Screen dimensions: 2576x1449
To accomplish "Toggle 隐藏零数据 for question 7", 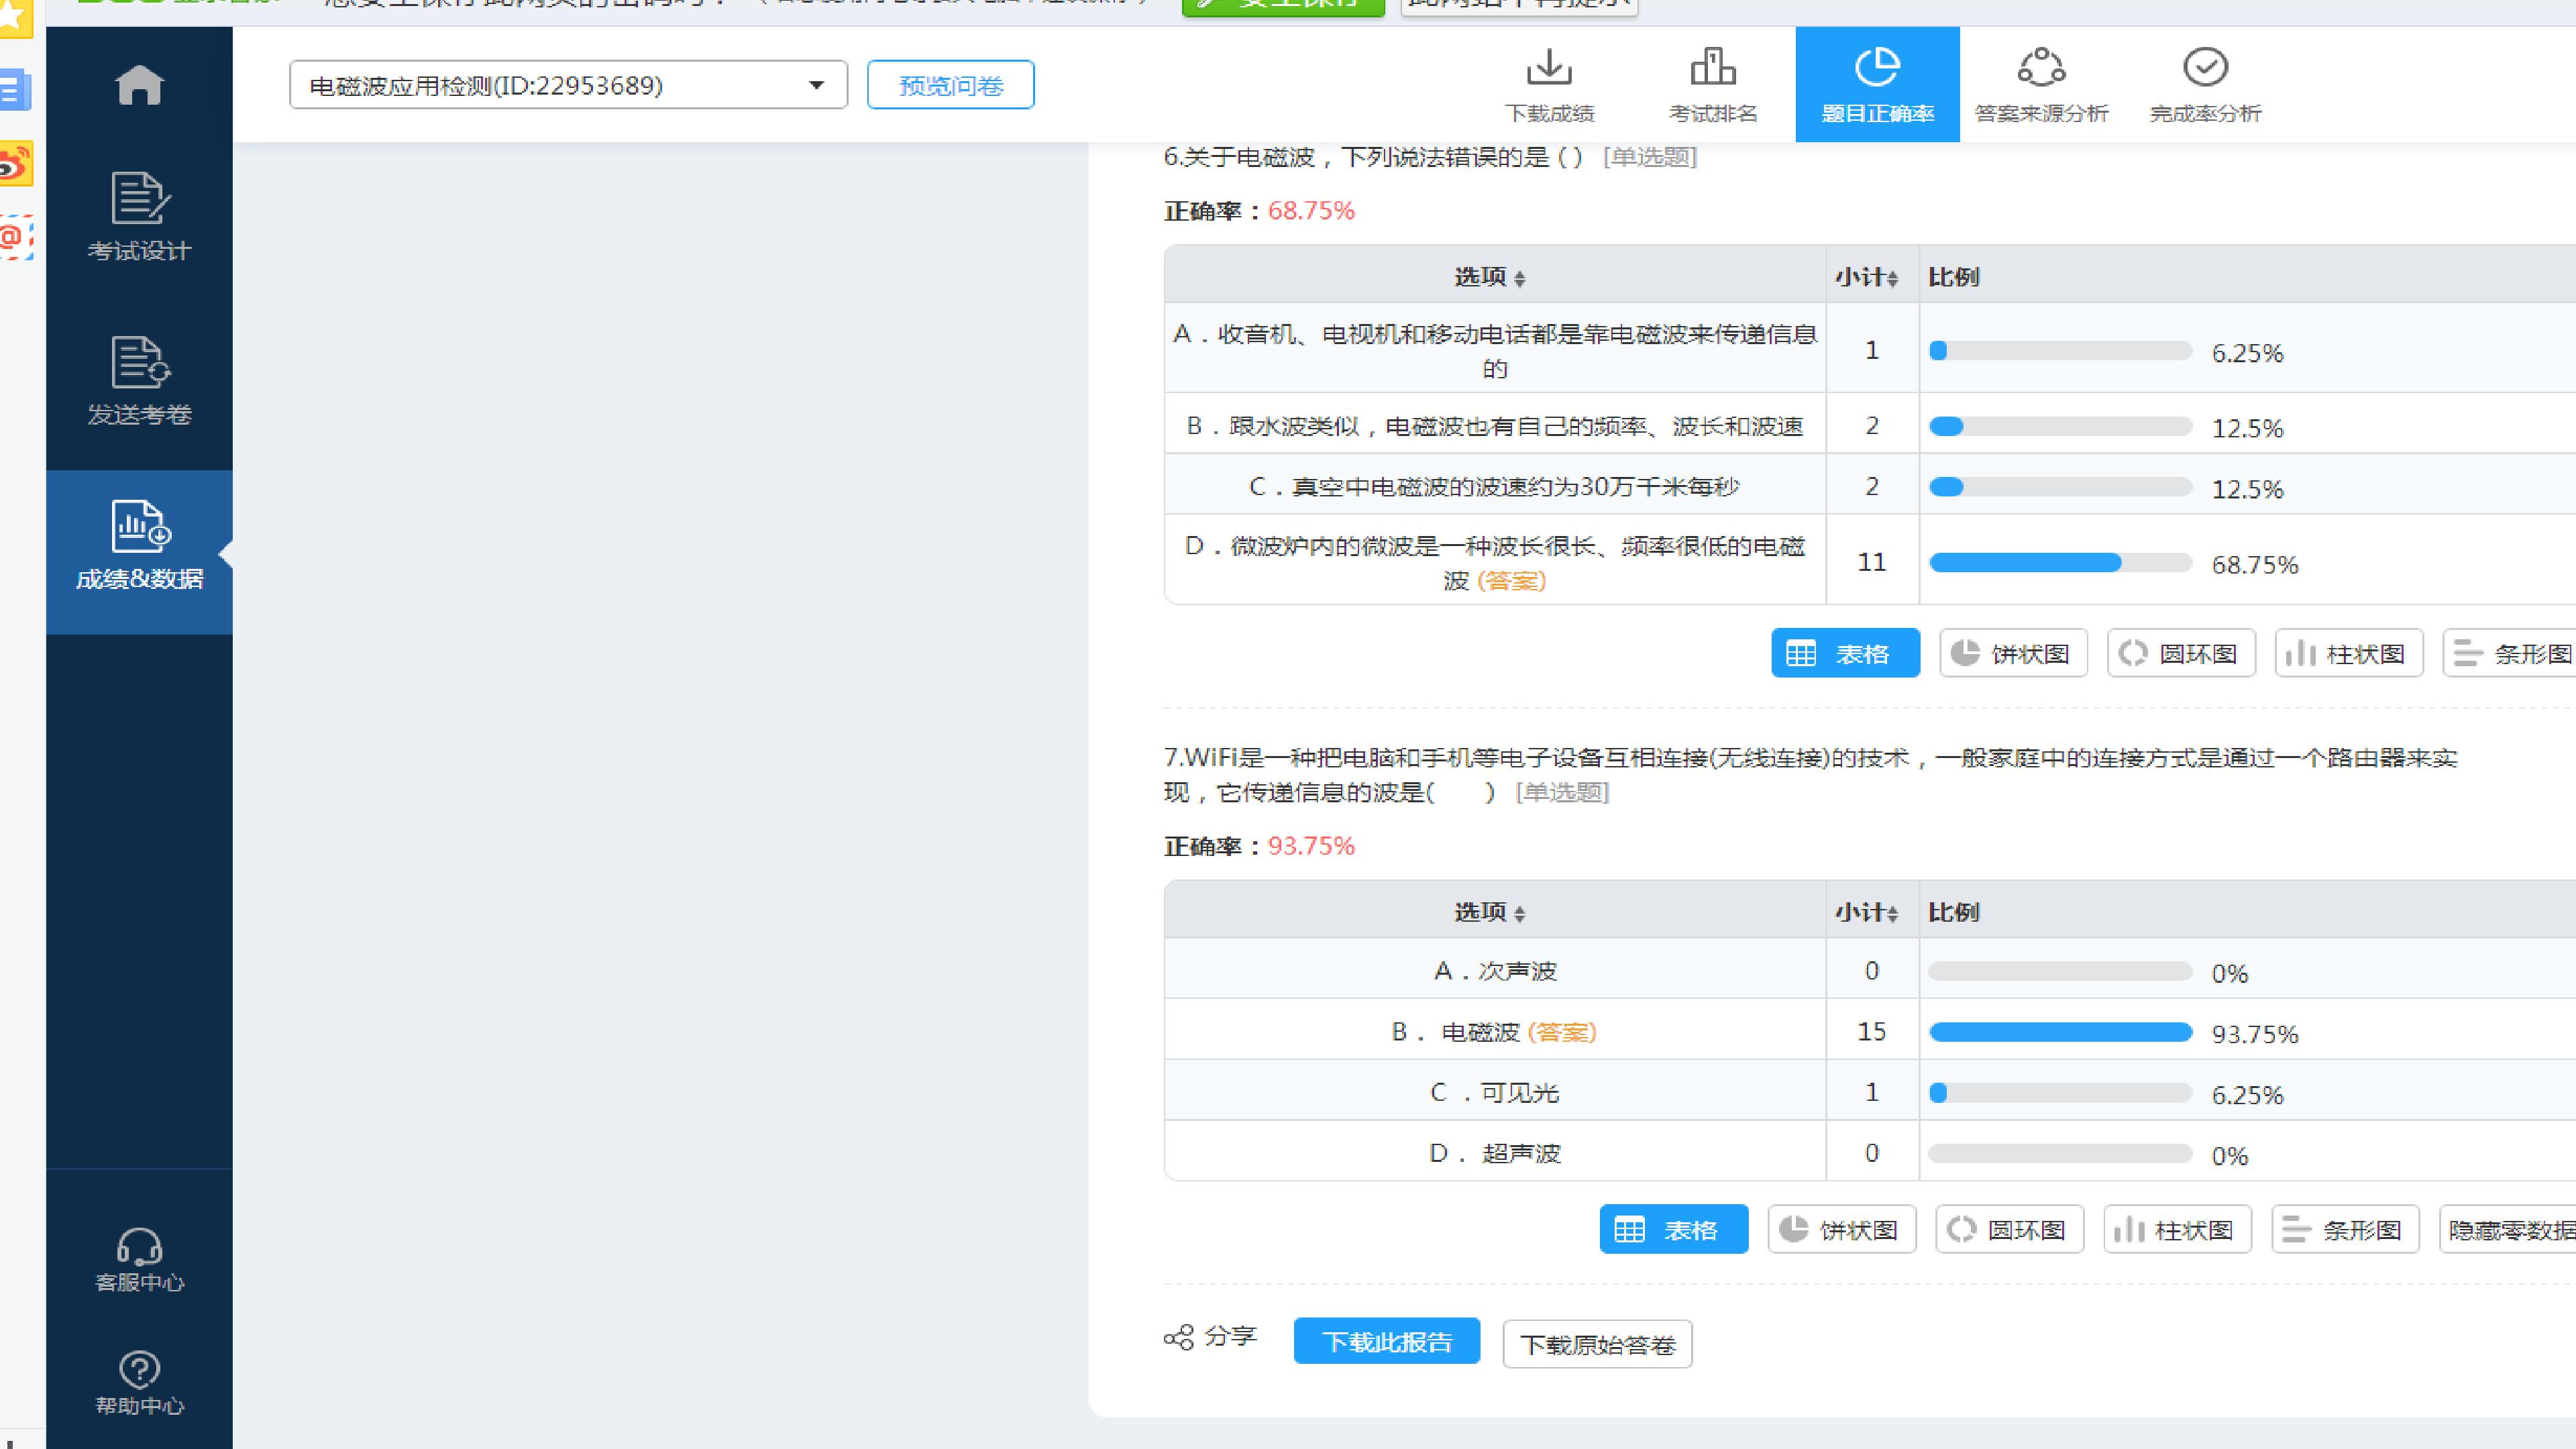I will [2508, 1229].
